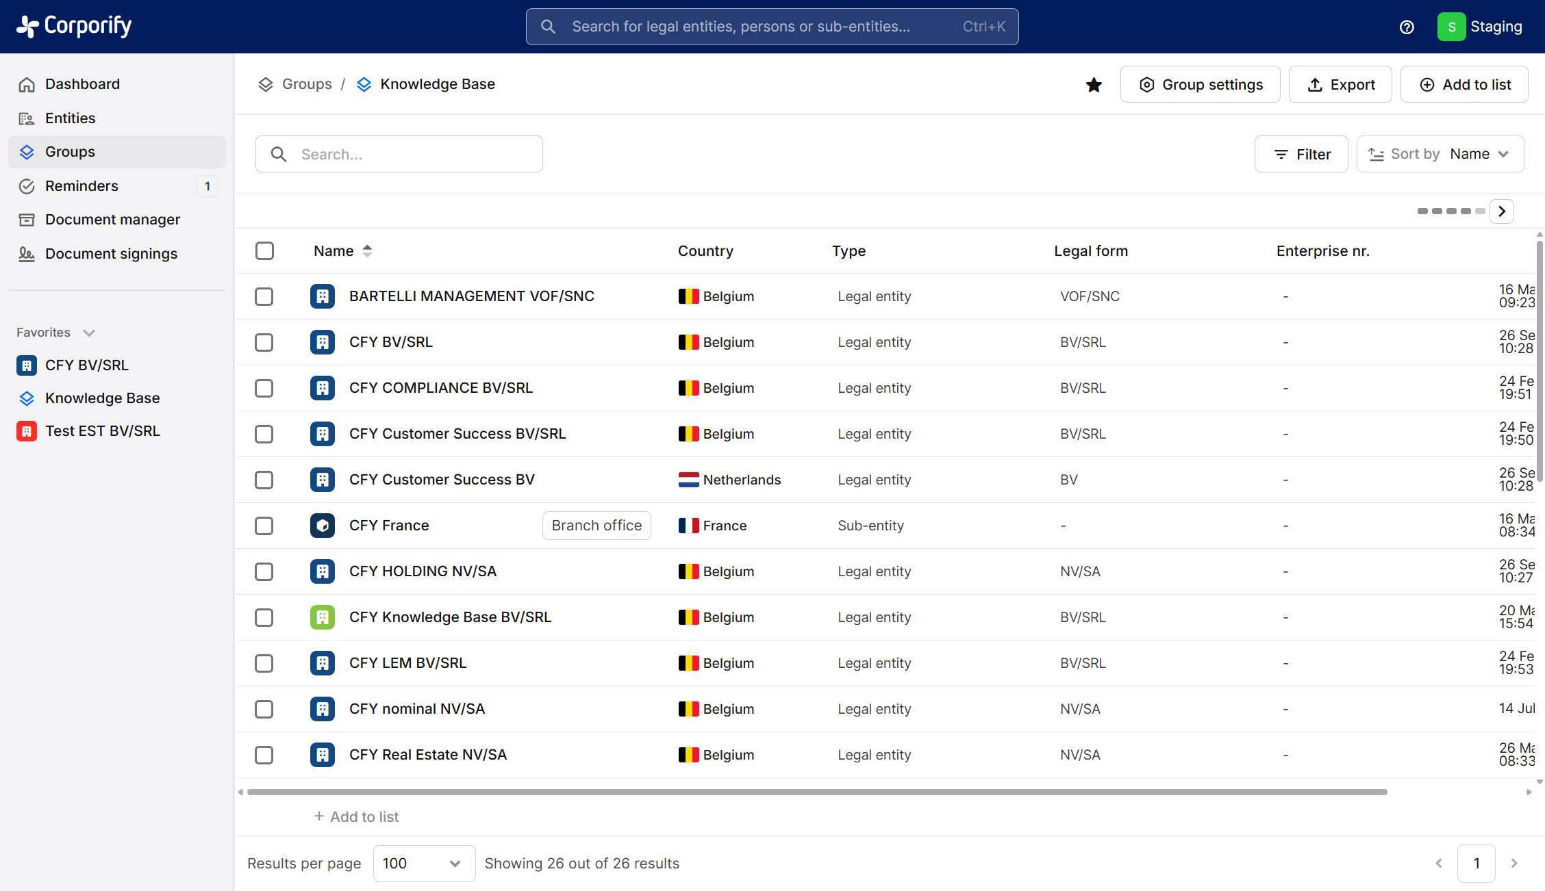
Task: Click the CFY France sub-entity icon
Action: (323, 526)
